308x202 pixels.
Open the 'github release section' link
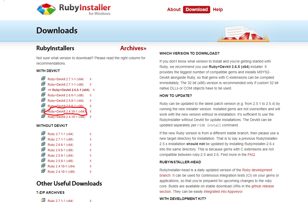(217, 189)
